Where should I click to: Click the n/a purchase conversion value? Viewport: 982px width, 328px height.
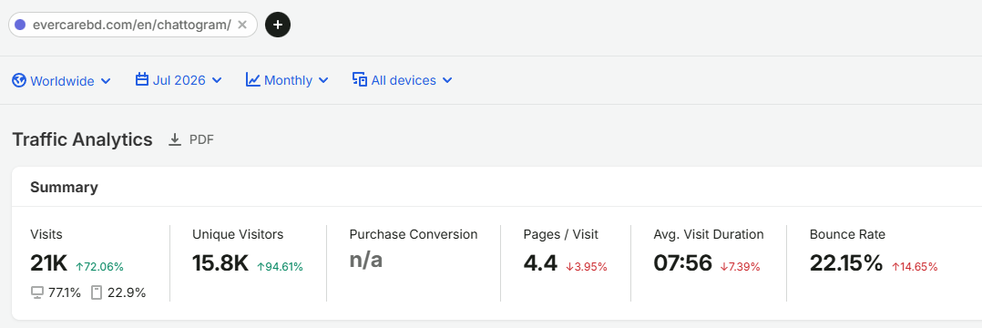click(x=366, y=260)
